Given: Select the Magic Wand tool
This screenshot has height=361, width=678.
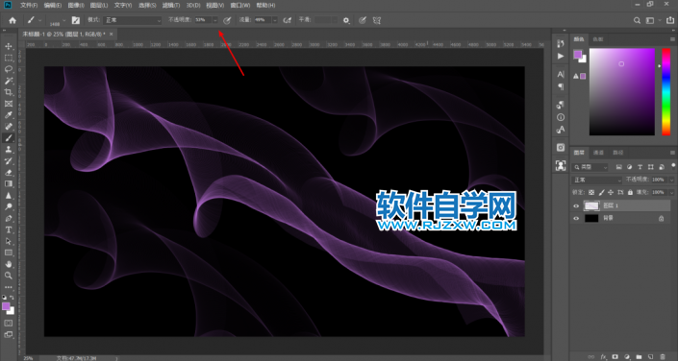Looking at the screenshot, I should click(9, 81).
